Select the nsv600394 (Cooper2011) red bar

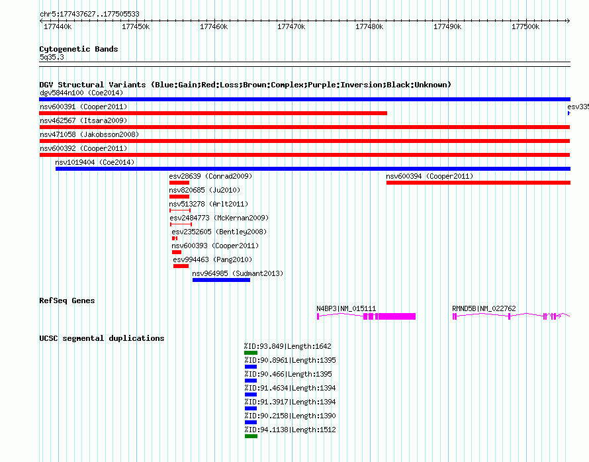pyautogui.click(x=478, y=183)
